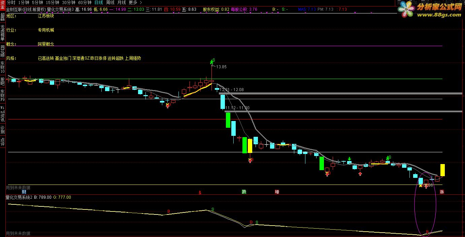Screen dimensions: 465x237
Task: Select the 60分钟 period tab
Action: [x=85, y=2]
